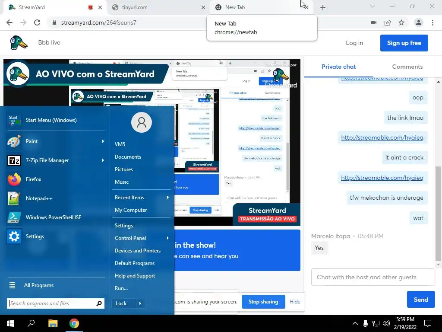This screenshot has width=442, height=332.
Task: Switch to the tinyurl.com browser tab
Action: [x=158, y=7]
